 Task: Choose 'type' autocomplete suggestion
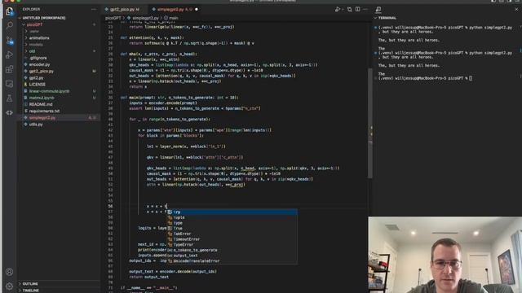[232, 223]
